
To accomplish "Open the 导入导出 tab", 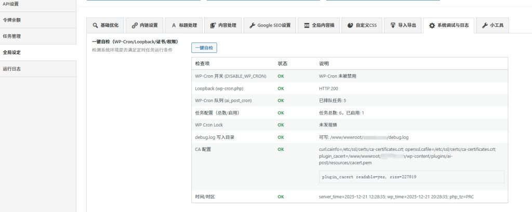I will click(403, 25).
